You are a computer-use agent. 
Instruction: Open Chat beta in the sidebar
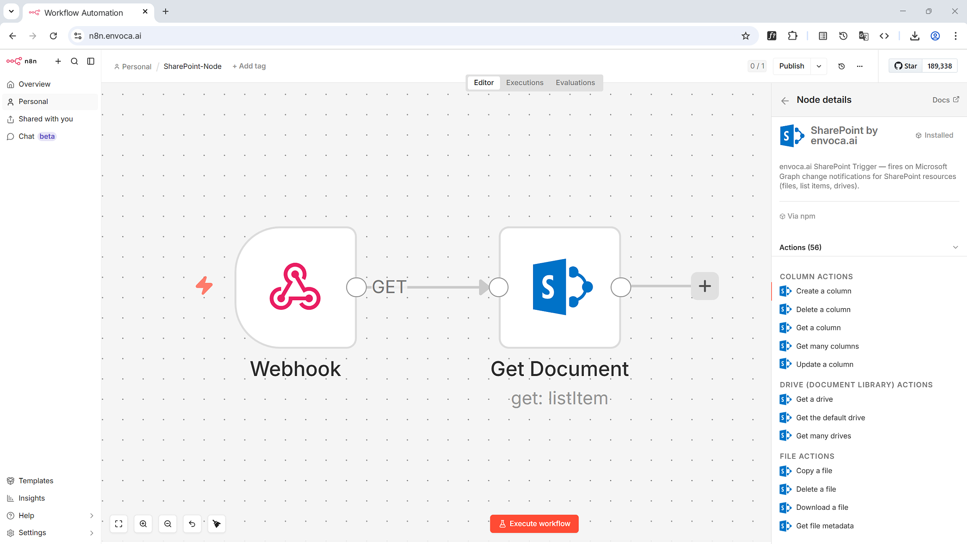pos(50,136)
